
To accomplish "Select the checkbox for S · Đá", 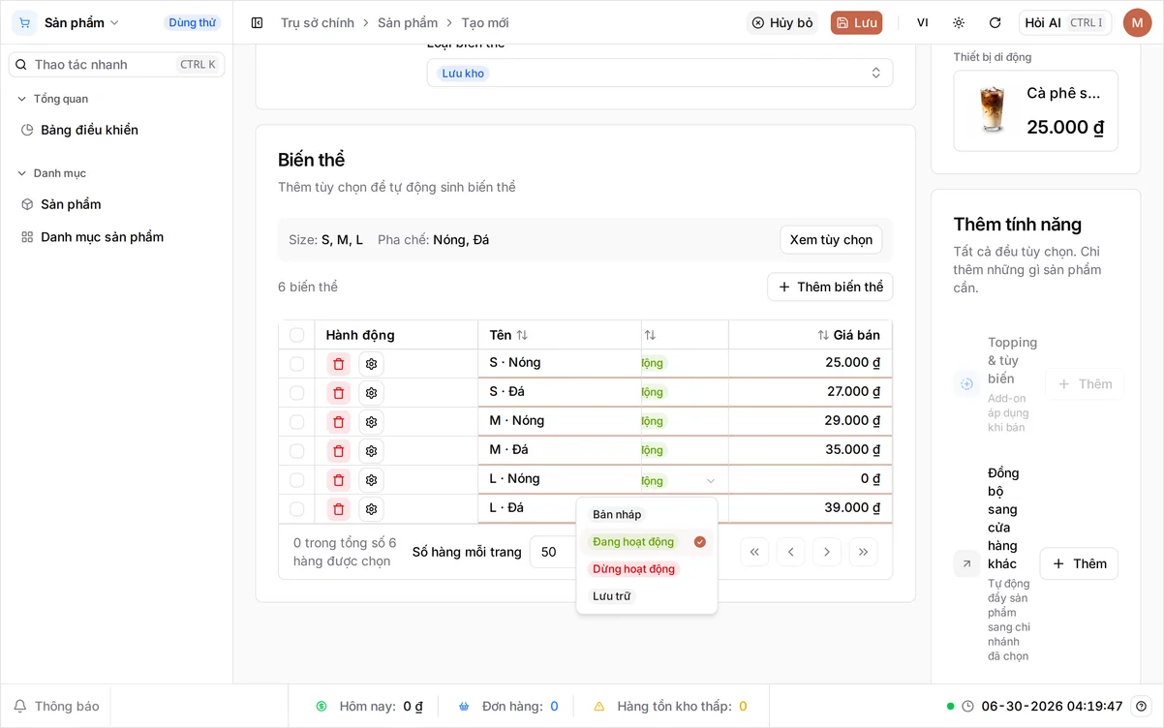I will pyautogui.click(x=296, y=393).
